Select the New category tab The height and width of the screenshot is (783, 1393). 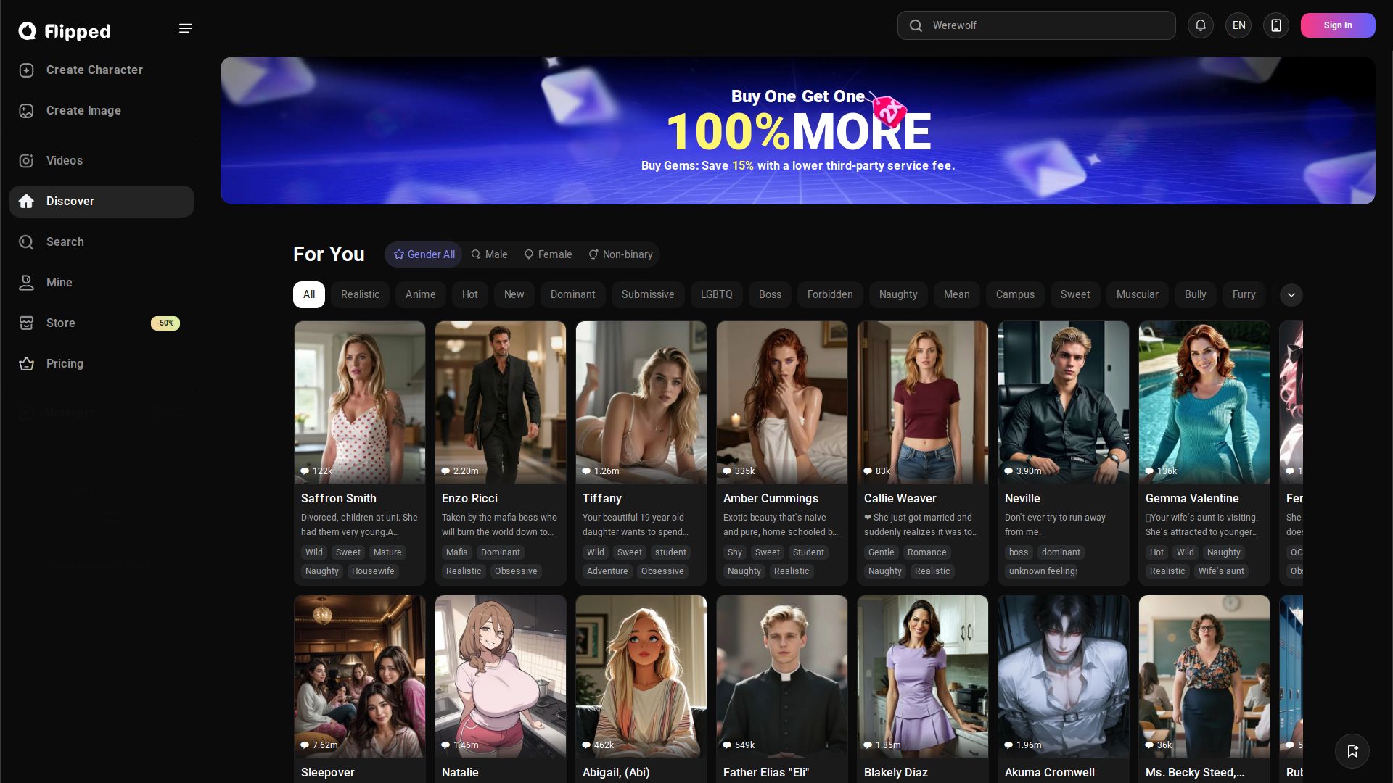(x=514, y=294)
